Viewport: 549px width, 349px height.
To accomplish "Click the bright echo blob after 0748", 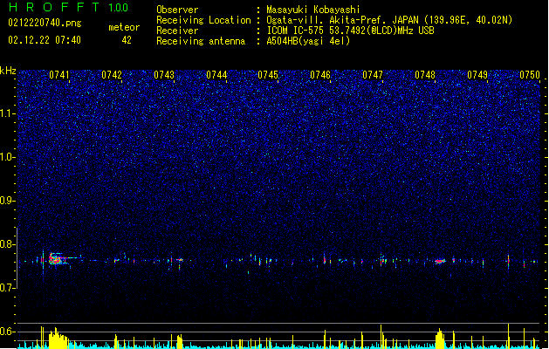I will click(440, 261).
